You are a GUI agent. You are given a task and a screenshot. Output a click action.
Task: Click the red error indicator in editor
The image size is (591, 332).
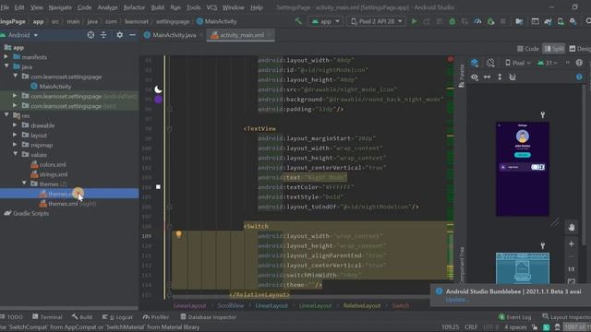point(450,59)
